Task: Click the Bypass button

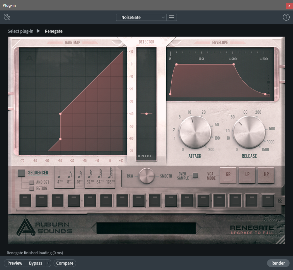Action: pos(35,263)
